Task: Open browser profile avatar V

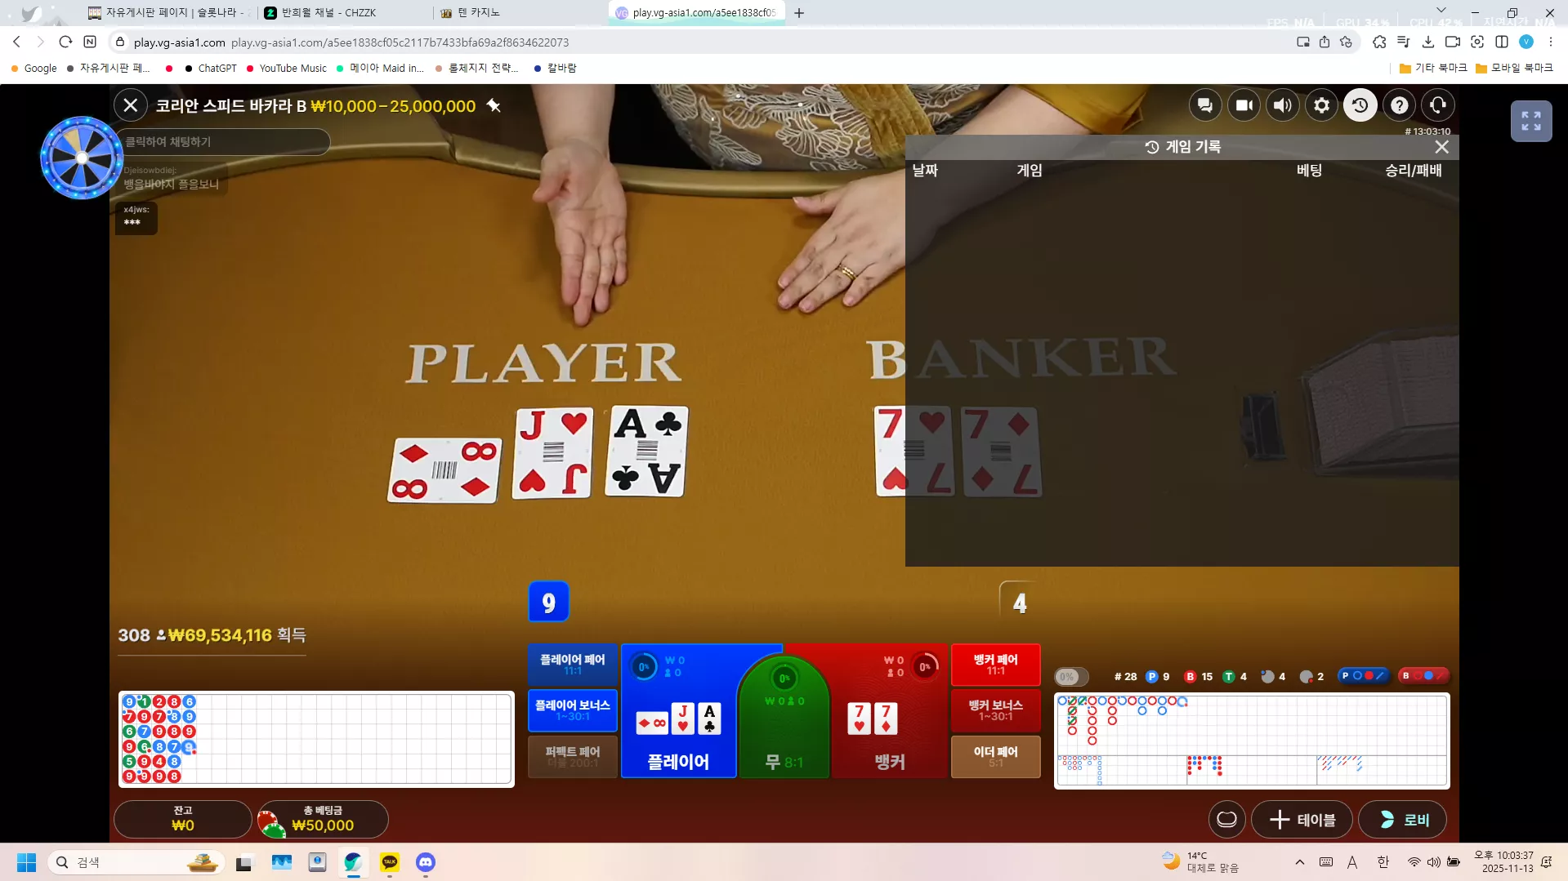Action: pyautogui.click(x=1526, y=42)
